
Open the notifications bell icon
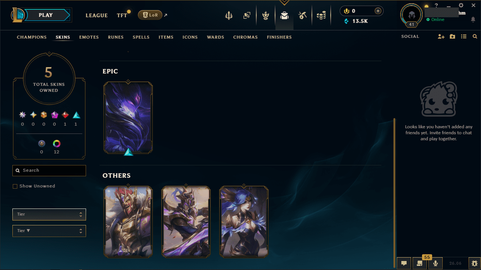point(473,20)
